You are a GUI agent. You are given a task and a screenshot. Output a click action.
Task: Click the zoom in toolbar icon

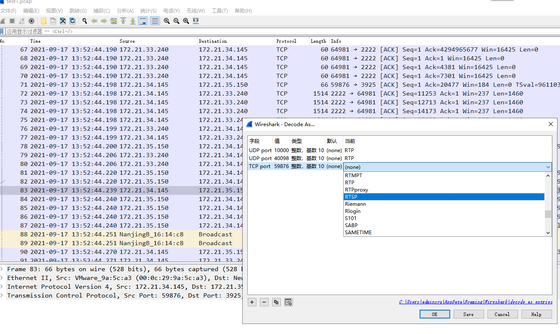point(166,21)
